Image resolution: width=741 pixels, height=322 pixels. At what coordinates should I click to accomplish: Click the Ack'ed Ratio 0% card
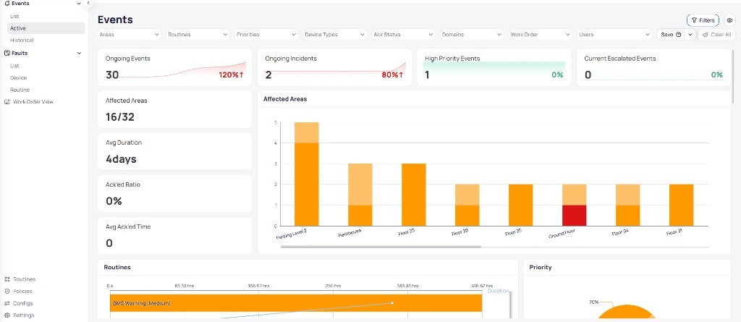coord(175,193)
